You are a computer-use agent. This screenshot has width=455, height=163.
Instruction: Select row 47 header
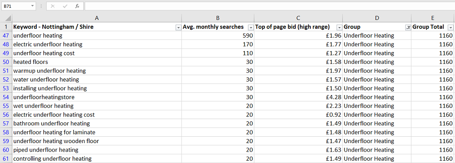6,36
